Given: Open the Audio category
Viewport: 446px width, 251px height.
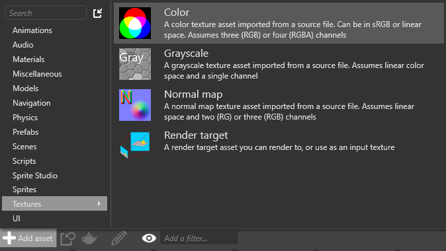Looking at the screenshot, I should [x=22, y=45].
